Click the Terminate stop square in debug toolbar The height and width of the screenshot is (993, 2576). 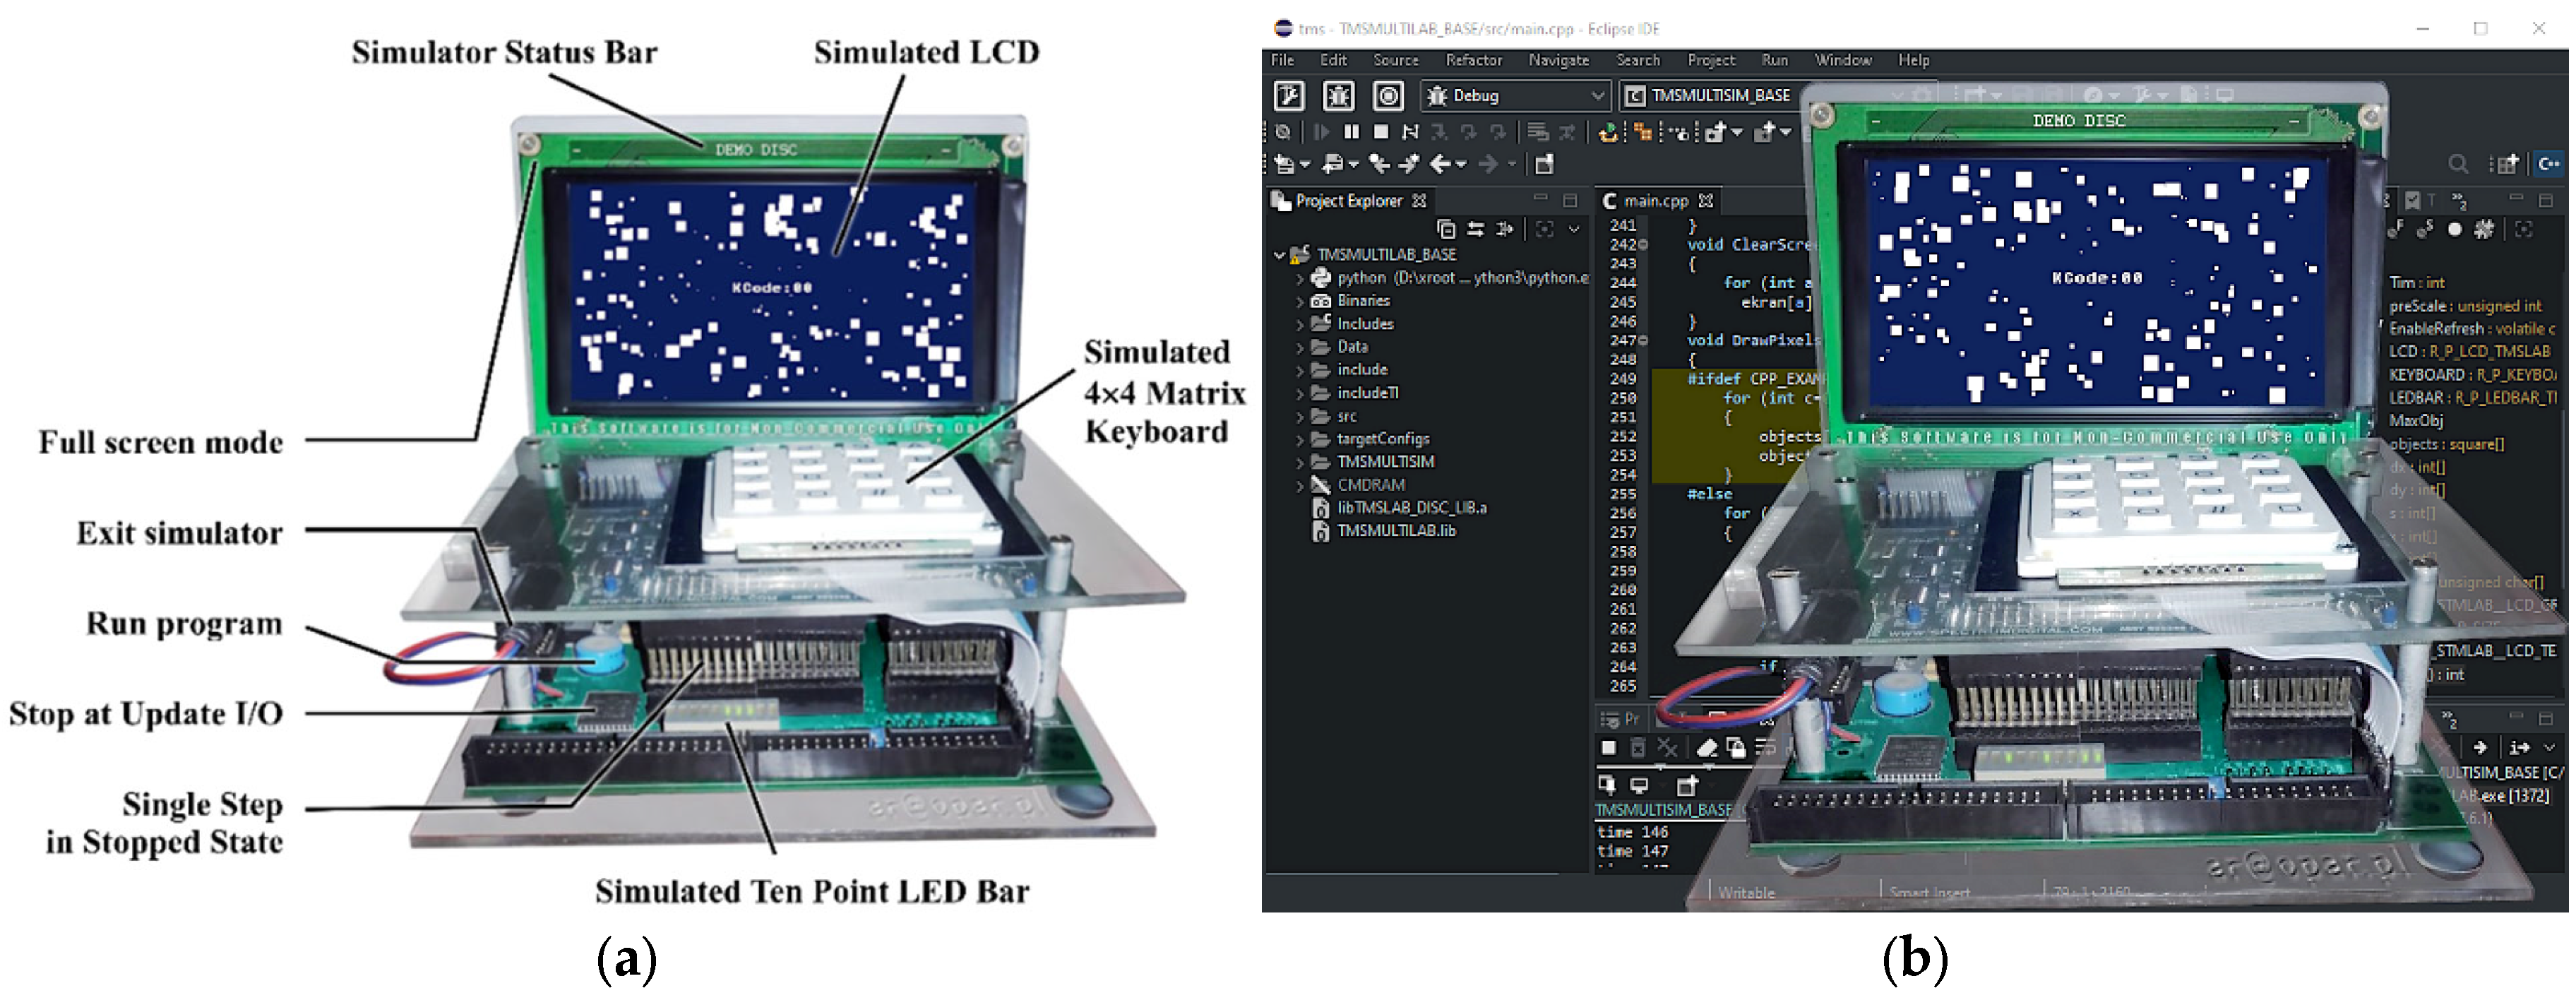tap(1381, 132)
